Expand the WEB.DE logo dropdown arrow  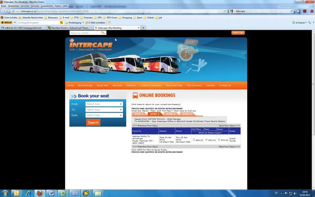pyautogui.click(x=15, y=23)
